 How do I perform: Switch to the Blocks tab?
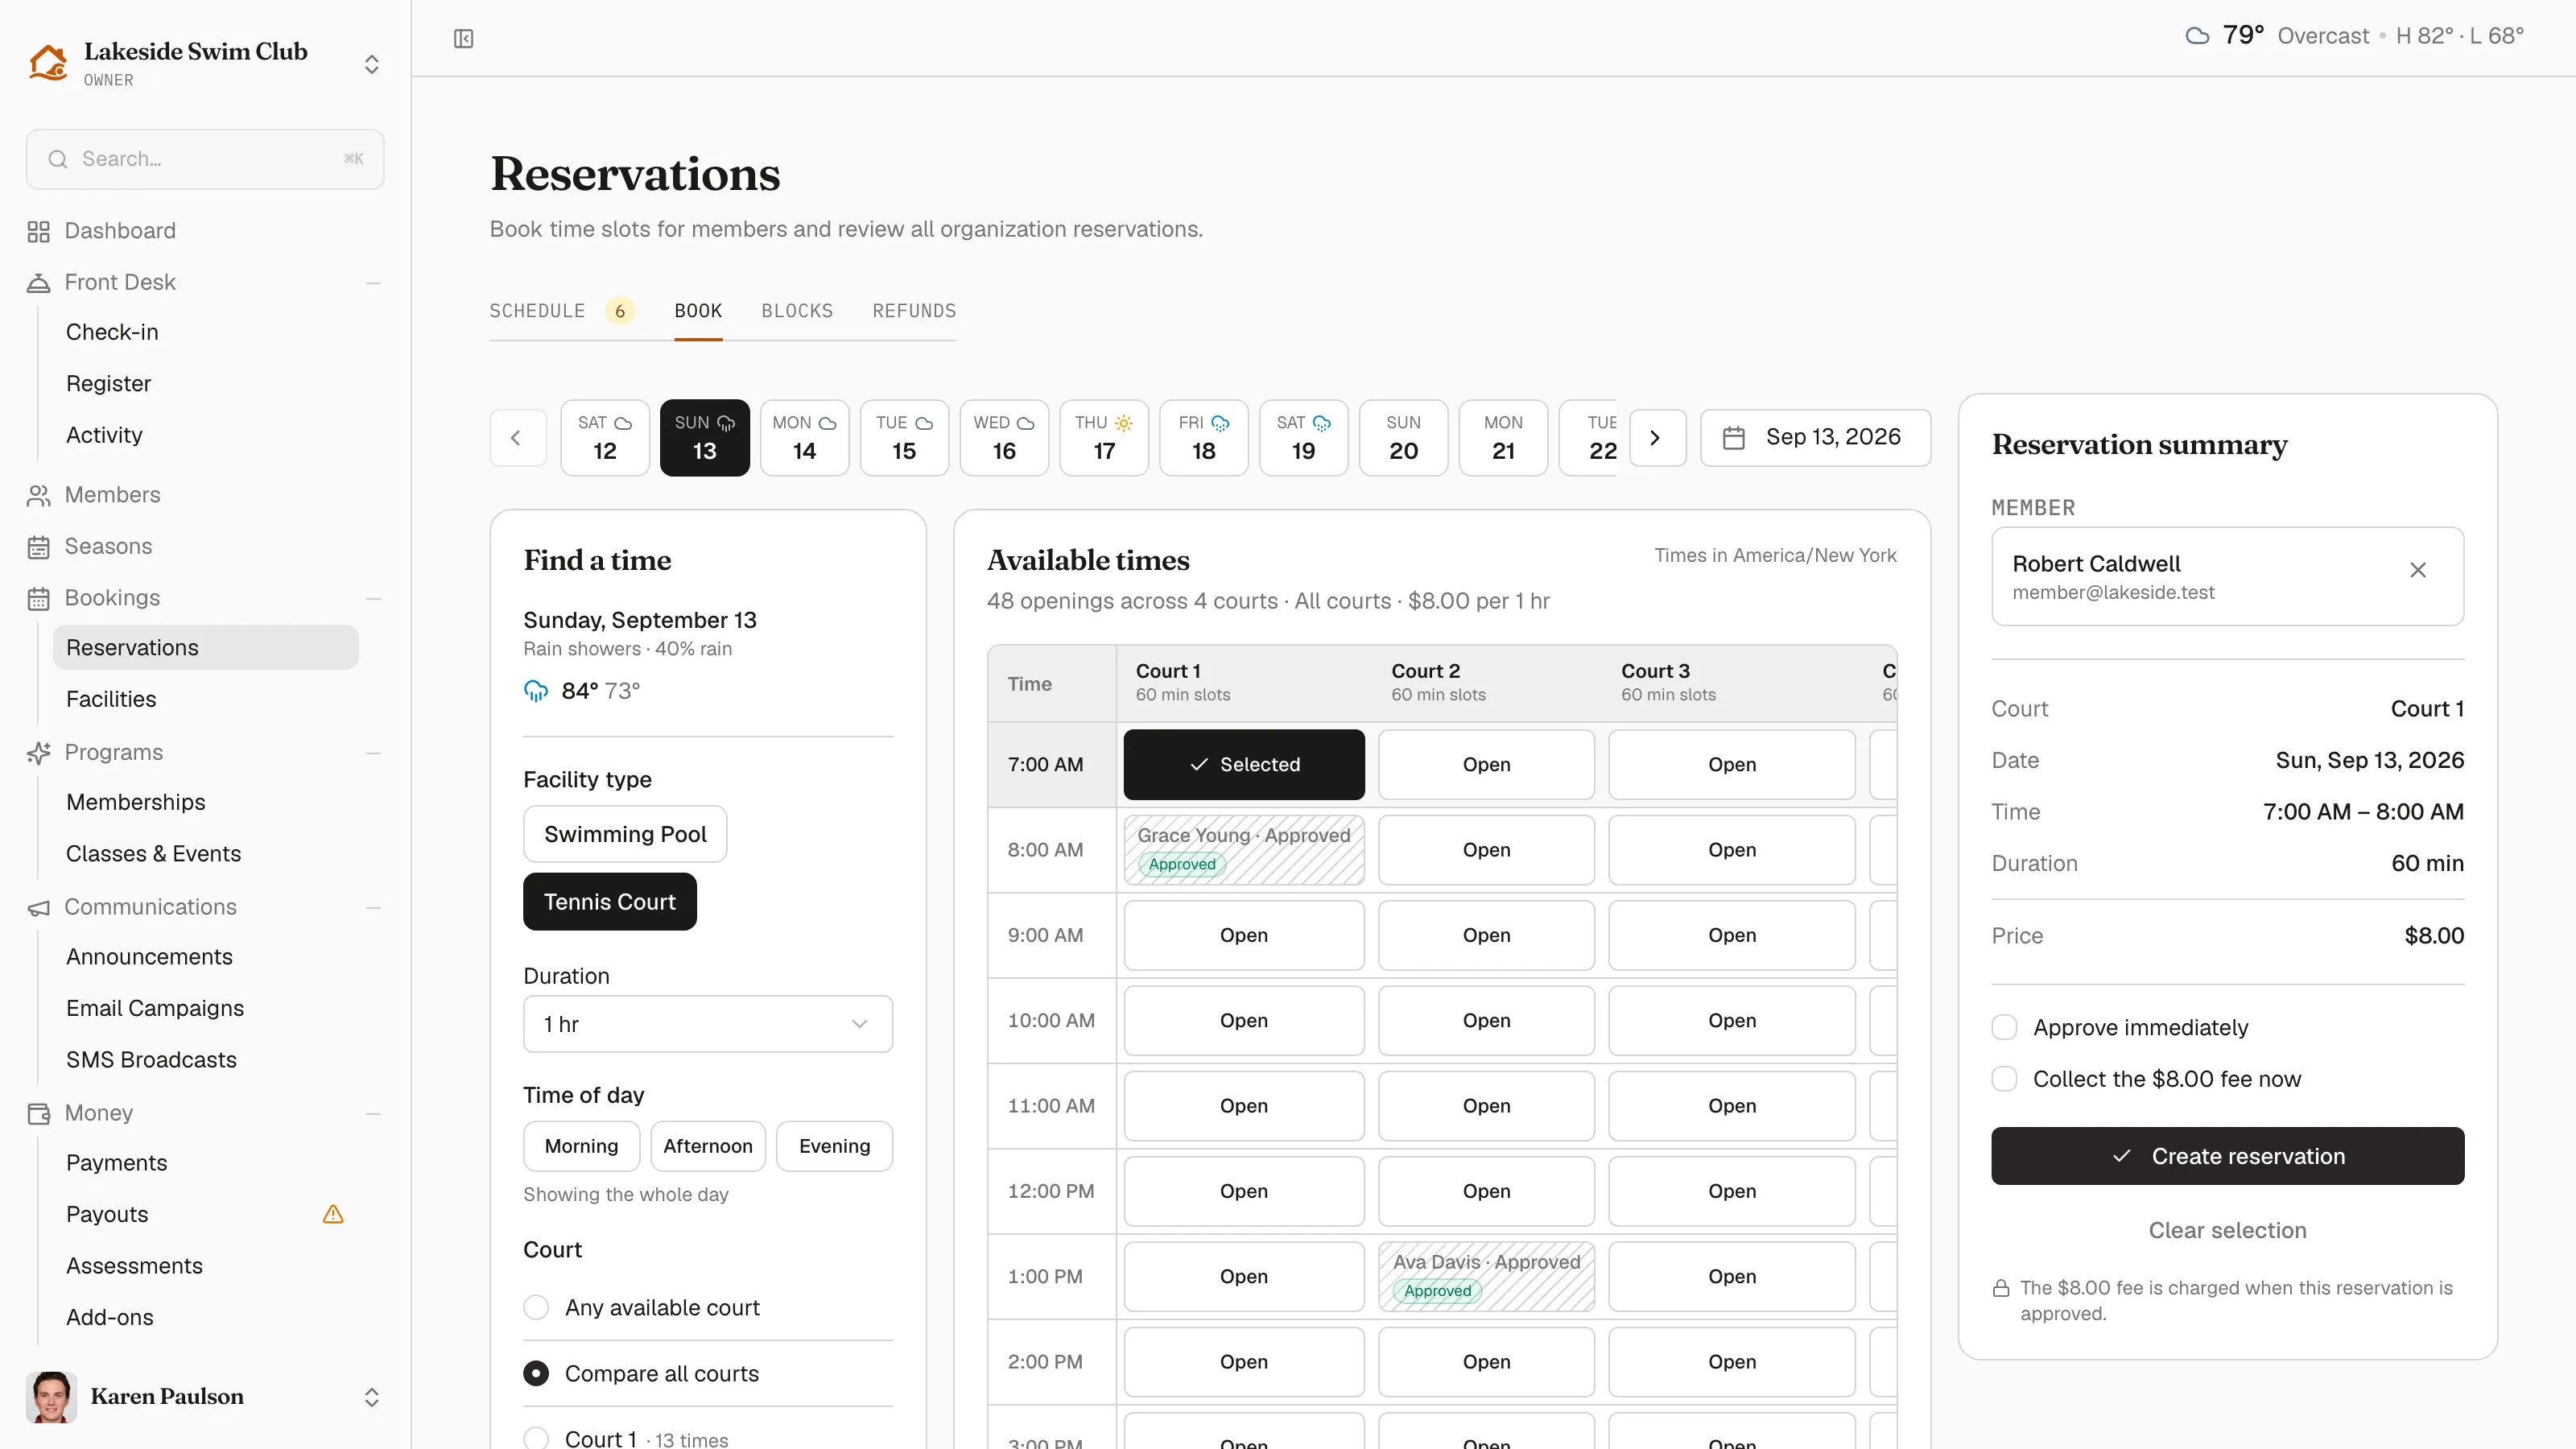pyautogui.click(x=797, y=311)
